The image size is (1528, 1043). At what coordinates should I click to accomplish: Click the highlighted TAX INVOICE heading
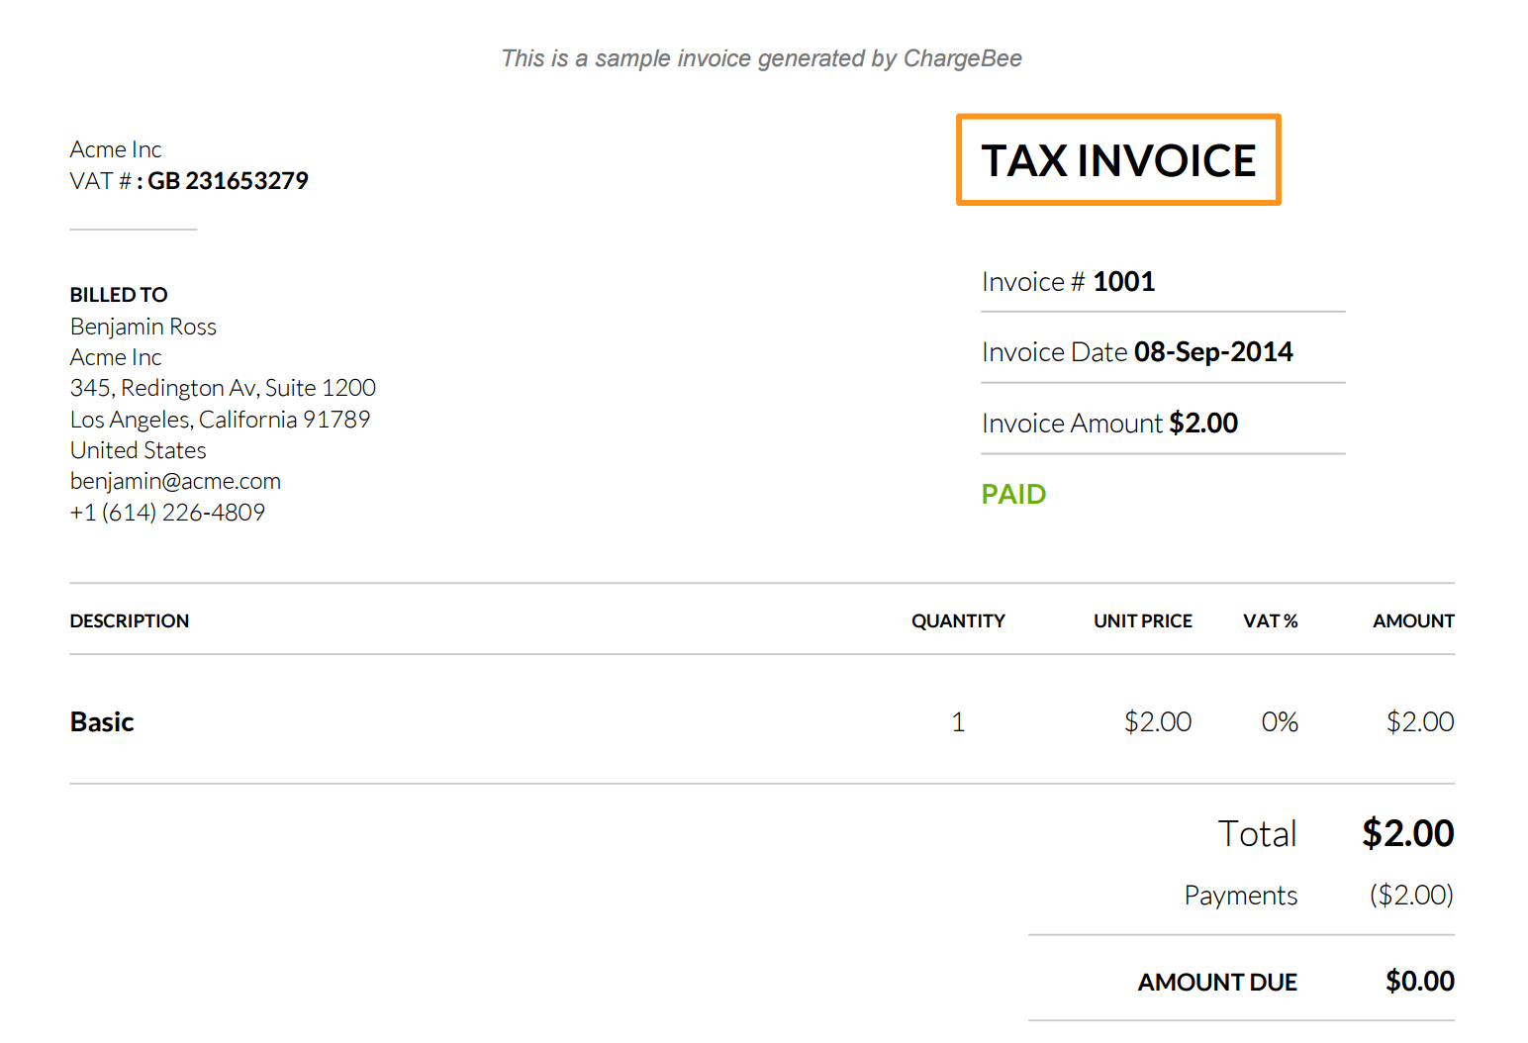coord(1118,160)
